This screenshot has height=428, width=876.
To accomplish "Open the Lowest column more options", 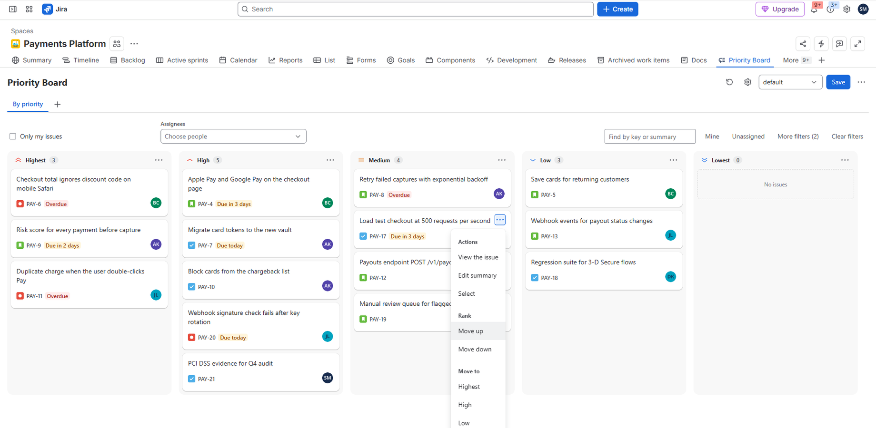I will click(845, 160).
